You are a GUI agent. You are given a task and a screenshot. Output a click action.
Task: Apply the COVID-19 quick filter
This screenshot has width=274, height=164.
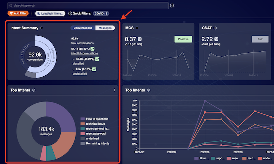[x=101, y=13]
